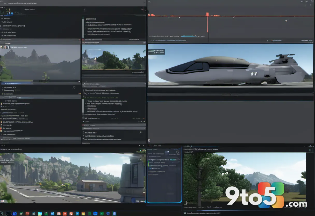Click the overlay label box in the spaceship viewport
315x216 pixels.
coord(156,51)
